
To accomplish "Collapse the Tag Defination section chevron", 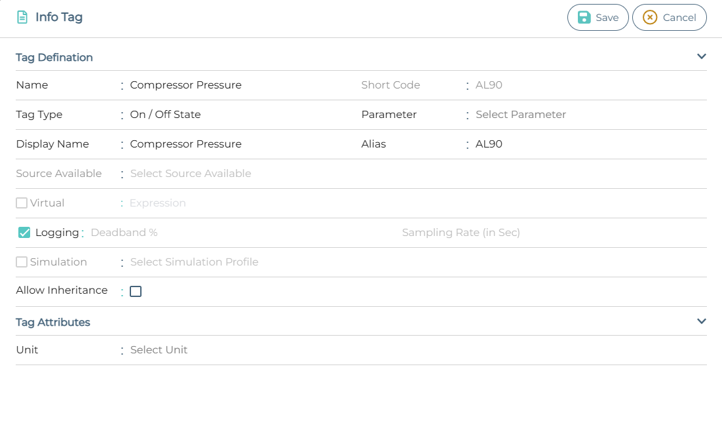I will coord(701,56).
